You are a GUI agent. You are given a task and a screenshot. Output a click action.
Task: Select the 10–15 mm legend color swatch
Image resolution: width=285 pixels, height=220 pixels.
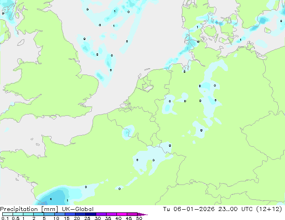point(59,214)
